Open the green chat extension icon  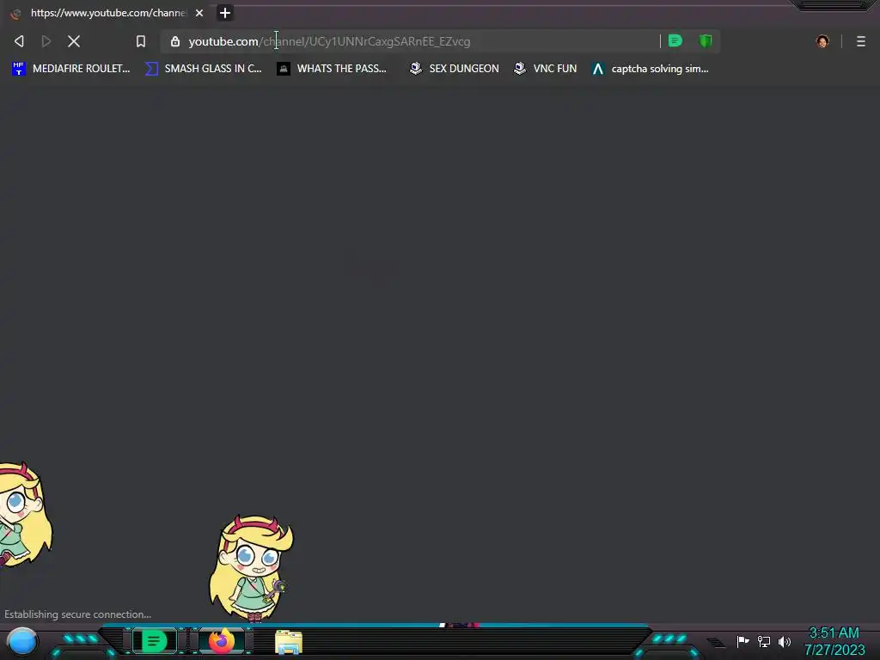point(675,41)
